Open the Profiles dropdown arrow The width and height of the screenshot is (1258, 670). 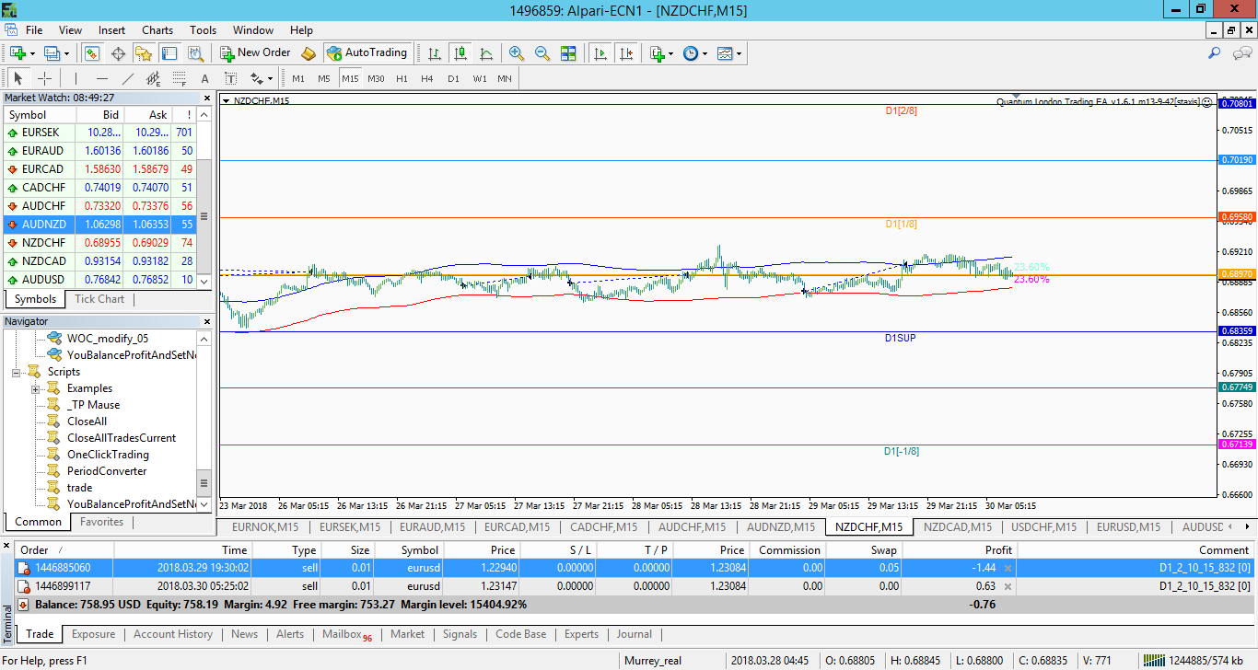pos(67,53)
